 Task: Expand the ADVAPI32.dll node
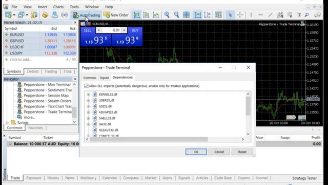[x=88, y=112]
